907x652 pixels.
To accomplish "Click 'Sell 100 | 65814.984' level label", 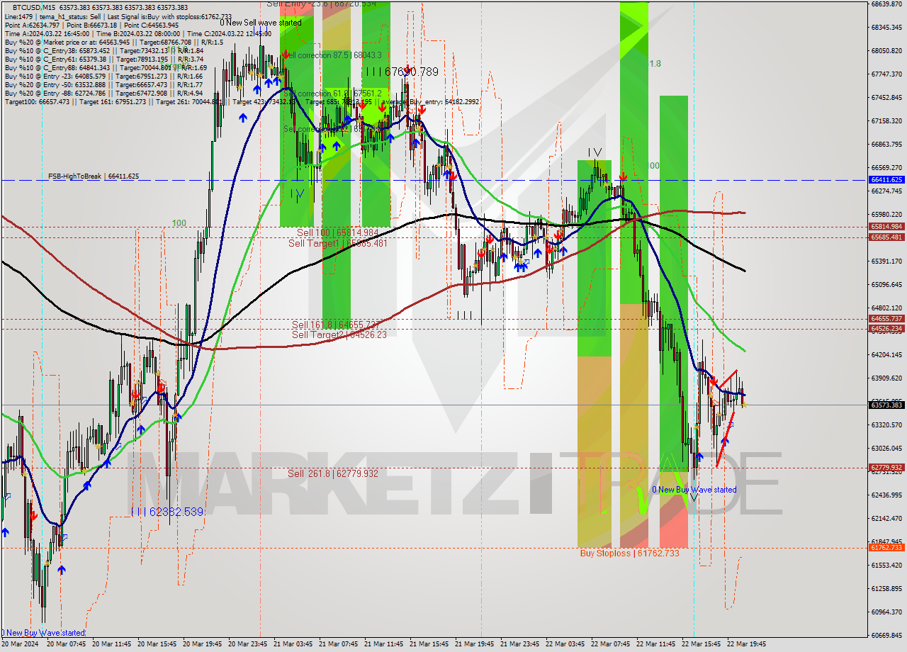I will [x=337, y=232].
